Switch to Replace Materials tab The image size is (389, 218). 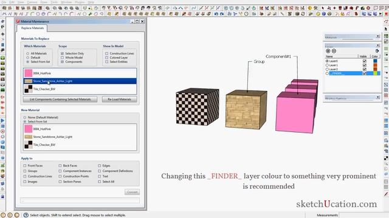pyautogui.click(x=32, y=28)
